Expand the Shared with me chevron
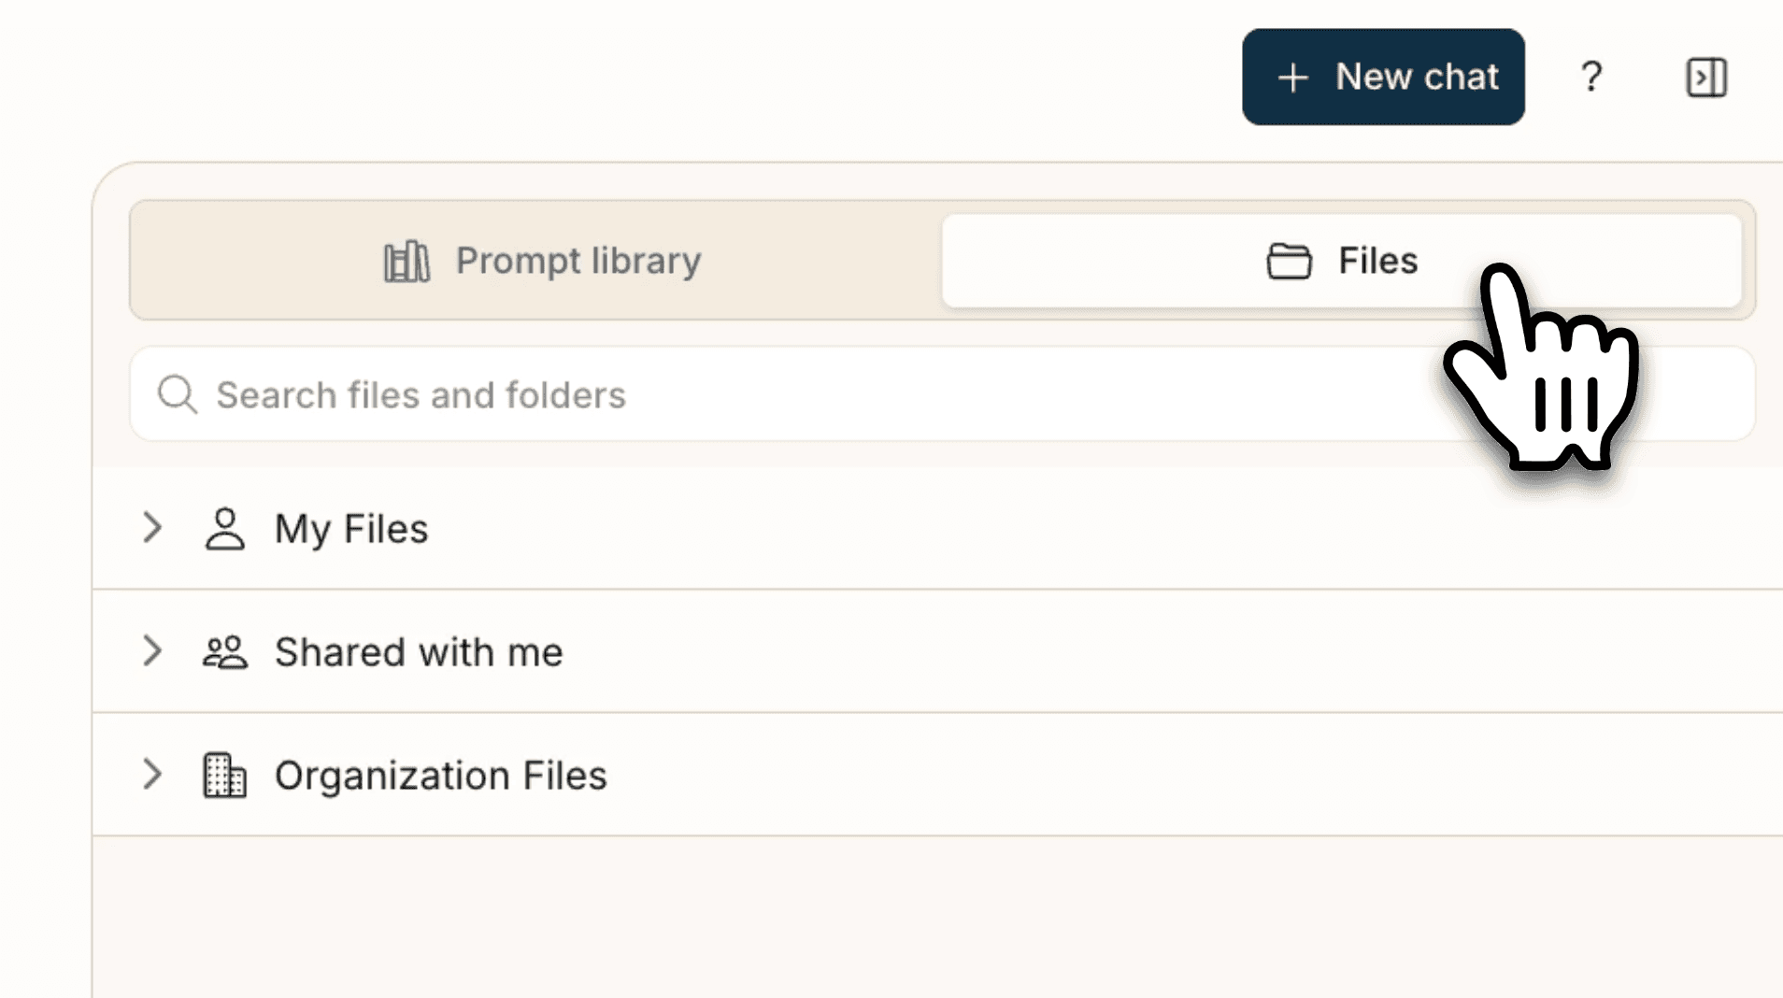Viewport: 1783px width, 998px height. pos(152,651)
